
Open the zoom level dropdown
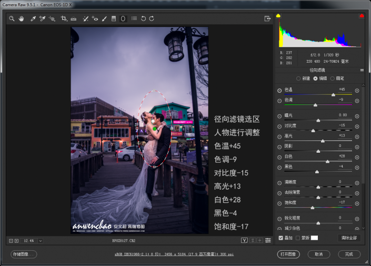tap(41, 241)
